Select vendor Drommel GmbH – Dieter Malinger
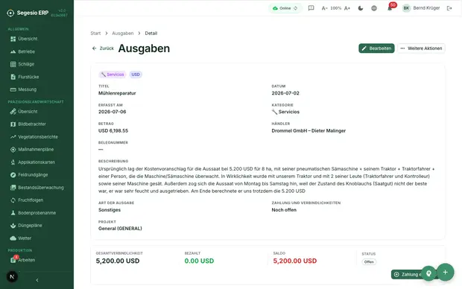Viewport: 462px width, 289px height. pyautogui.click(x=308, y=131)
